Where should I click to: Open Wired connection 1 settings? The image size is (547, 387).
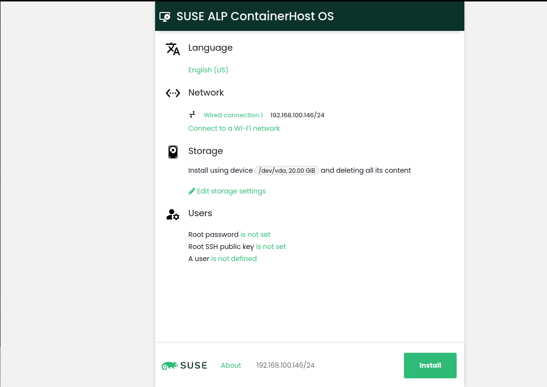click(233, 115)
